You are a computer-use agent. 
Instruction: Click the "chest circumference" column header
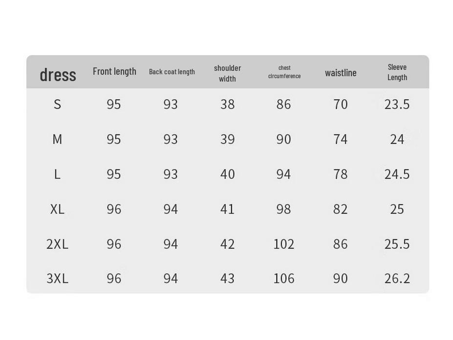pyautogui.click(x=284, y=72)
